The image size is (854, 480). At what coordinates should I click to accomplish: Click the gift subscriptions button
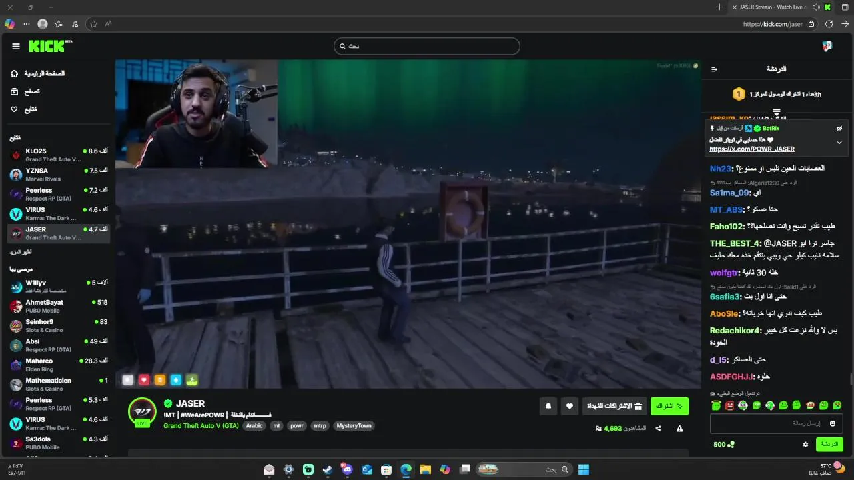point(614,406)
